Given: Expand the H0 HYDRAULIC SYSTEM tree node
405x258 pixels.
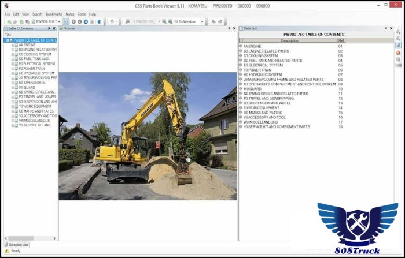Looking at the screenshot, I should point(13,73).
